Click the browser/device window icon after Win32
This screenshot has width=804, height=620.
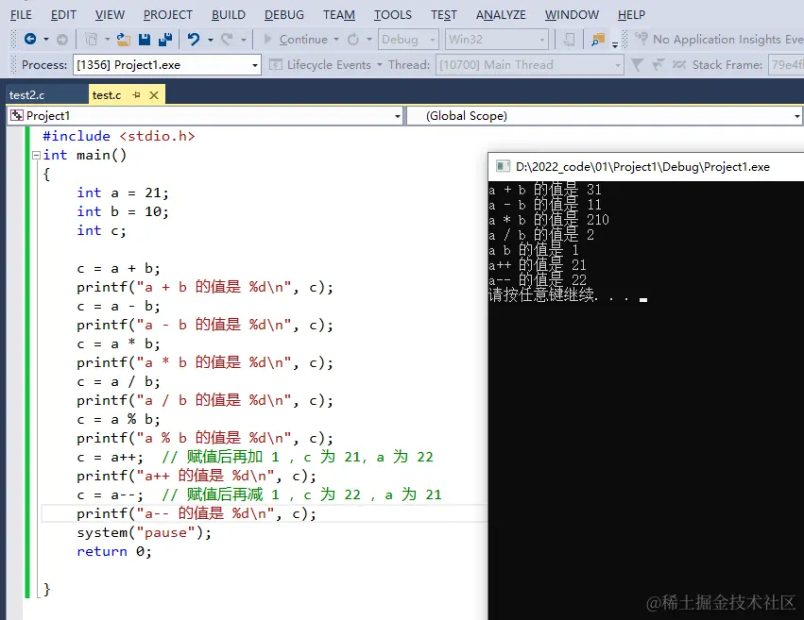[x=569, y=39]
